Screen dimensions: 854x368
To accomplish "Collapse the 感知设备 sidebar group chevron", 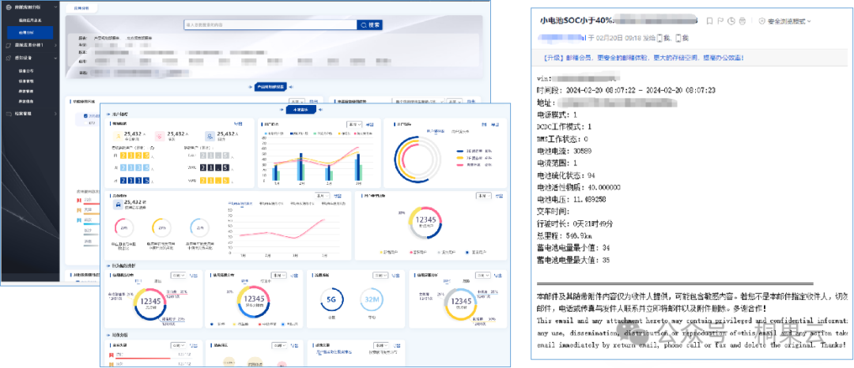I will tap(55, 57).
